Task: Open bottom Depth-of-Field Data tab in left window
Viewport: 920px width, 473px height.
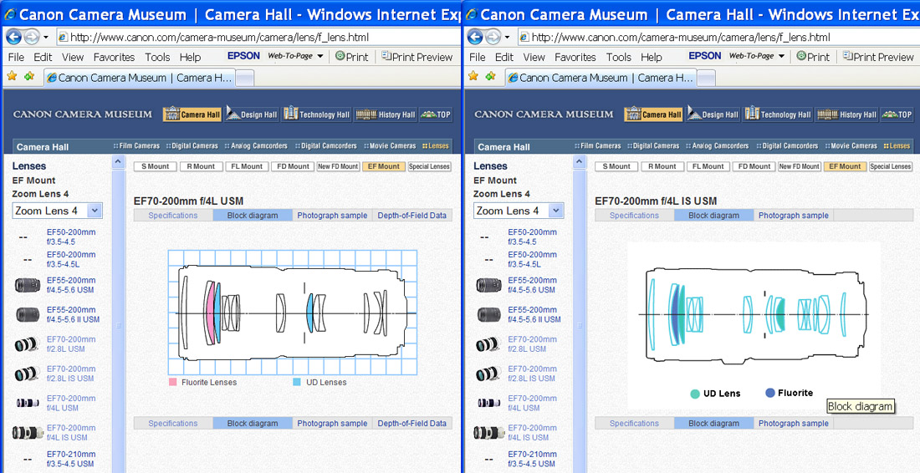Action: (411, 423)
